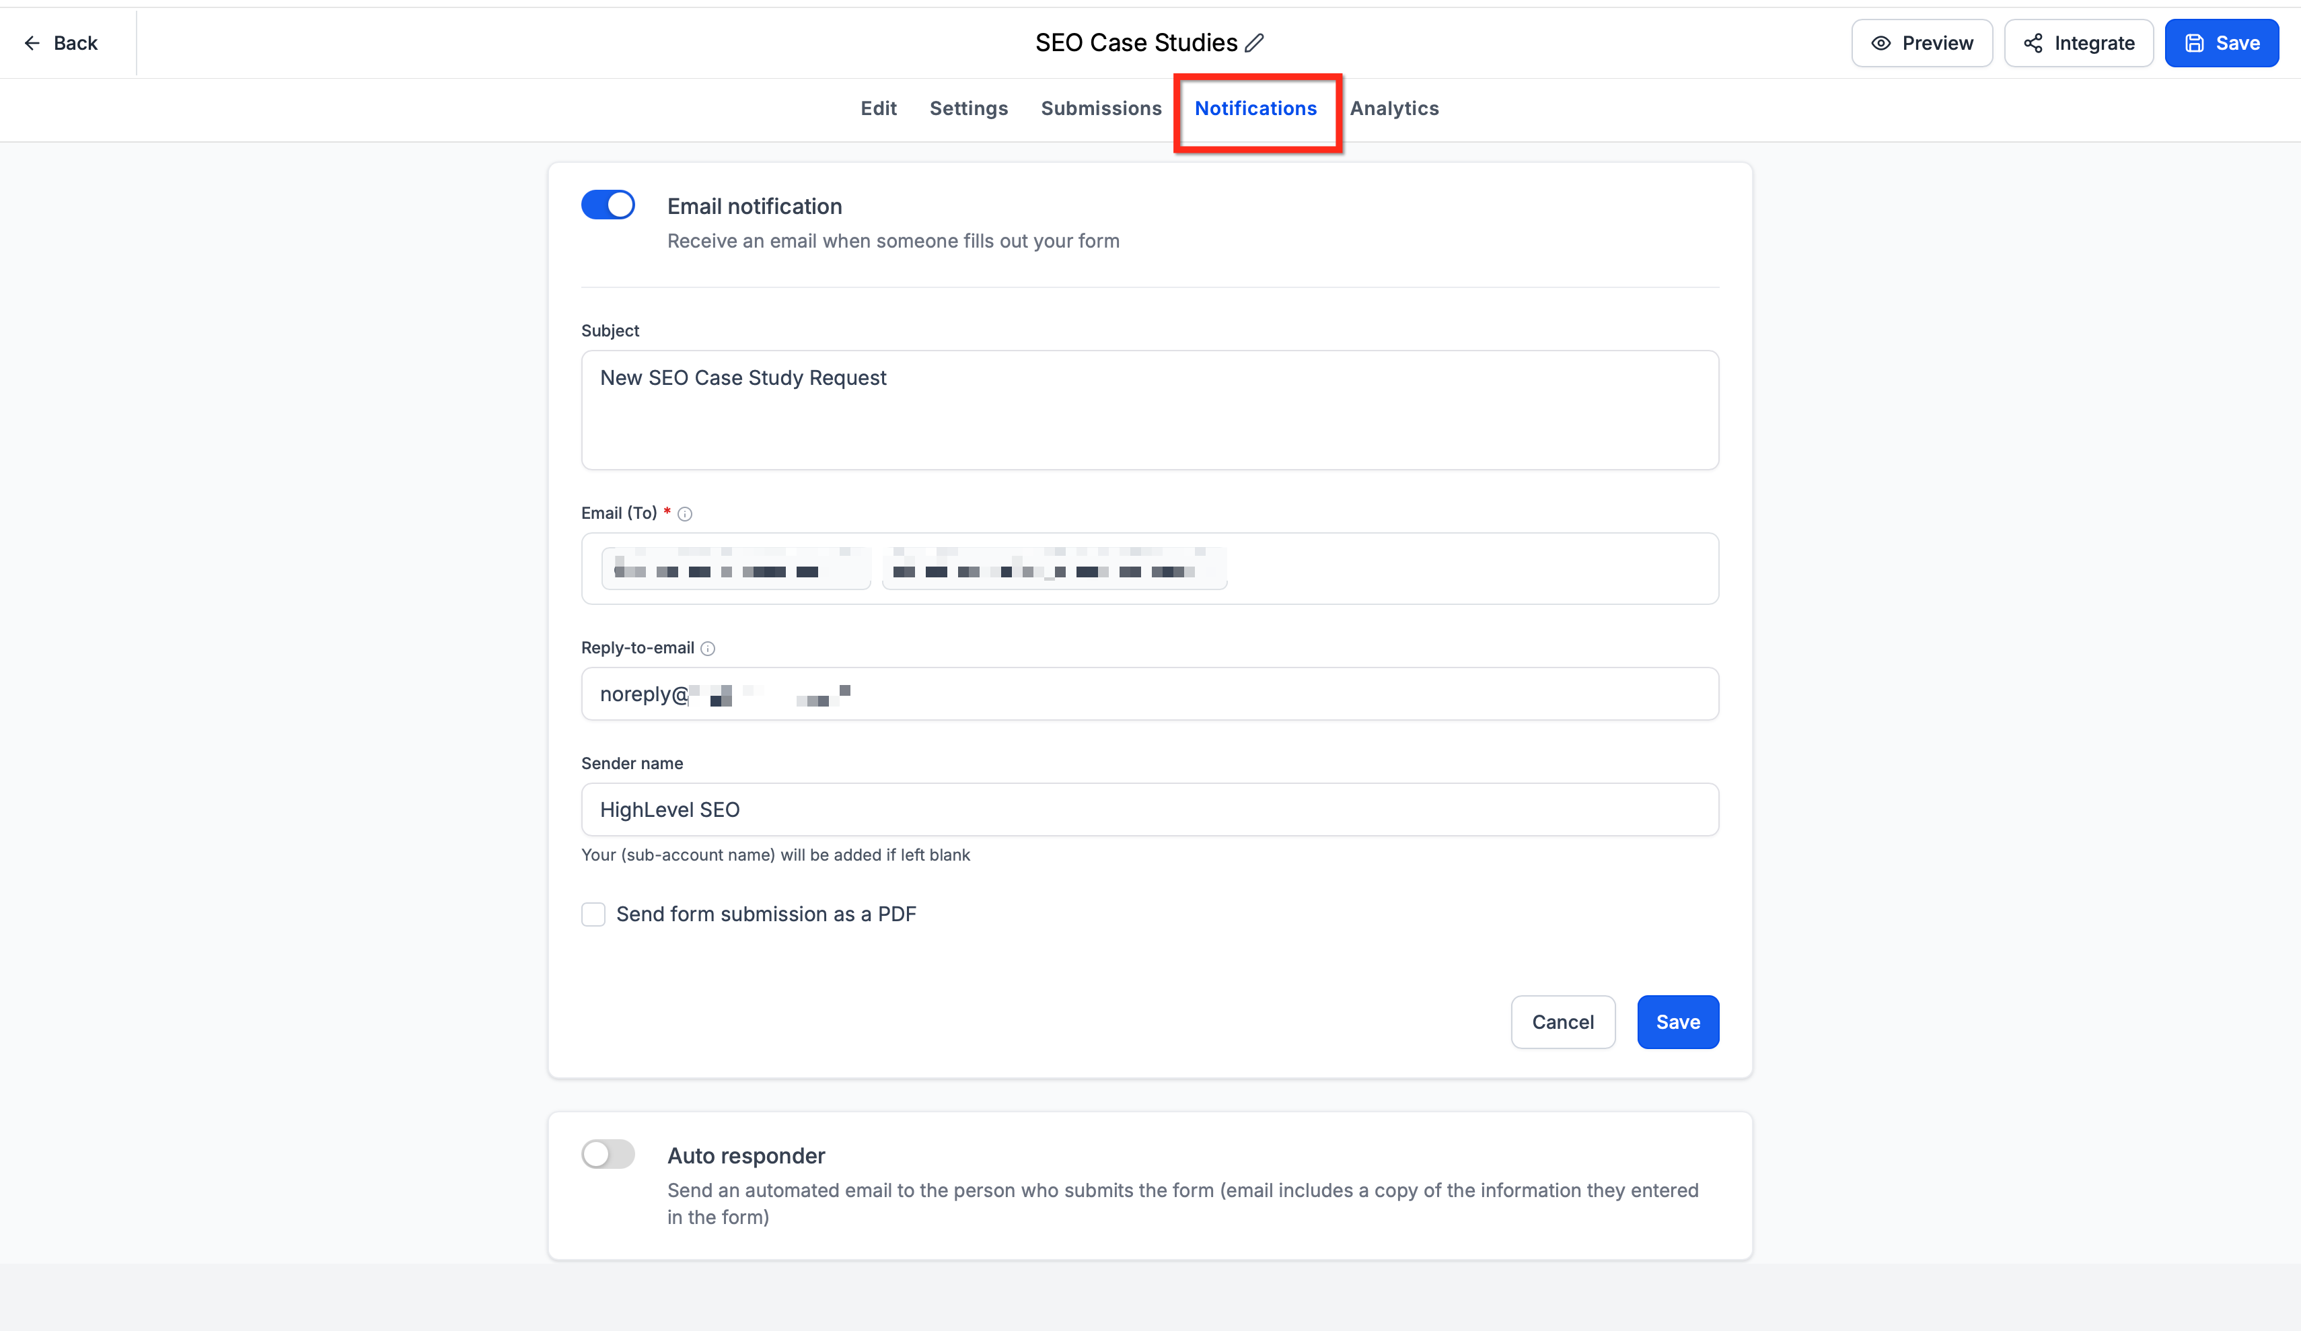
Task: Click Cancel in the email notification card
Action: 1562,1022
